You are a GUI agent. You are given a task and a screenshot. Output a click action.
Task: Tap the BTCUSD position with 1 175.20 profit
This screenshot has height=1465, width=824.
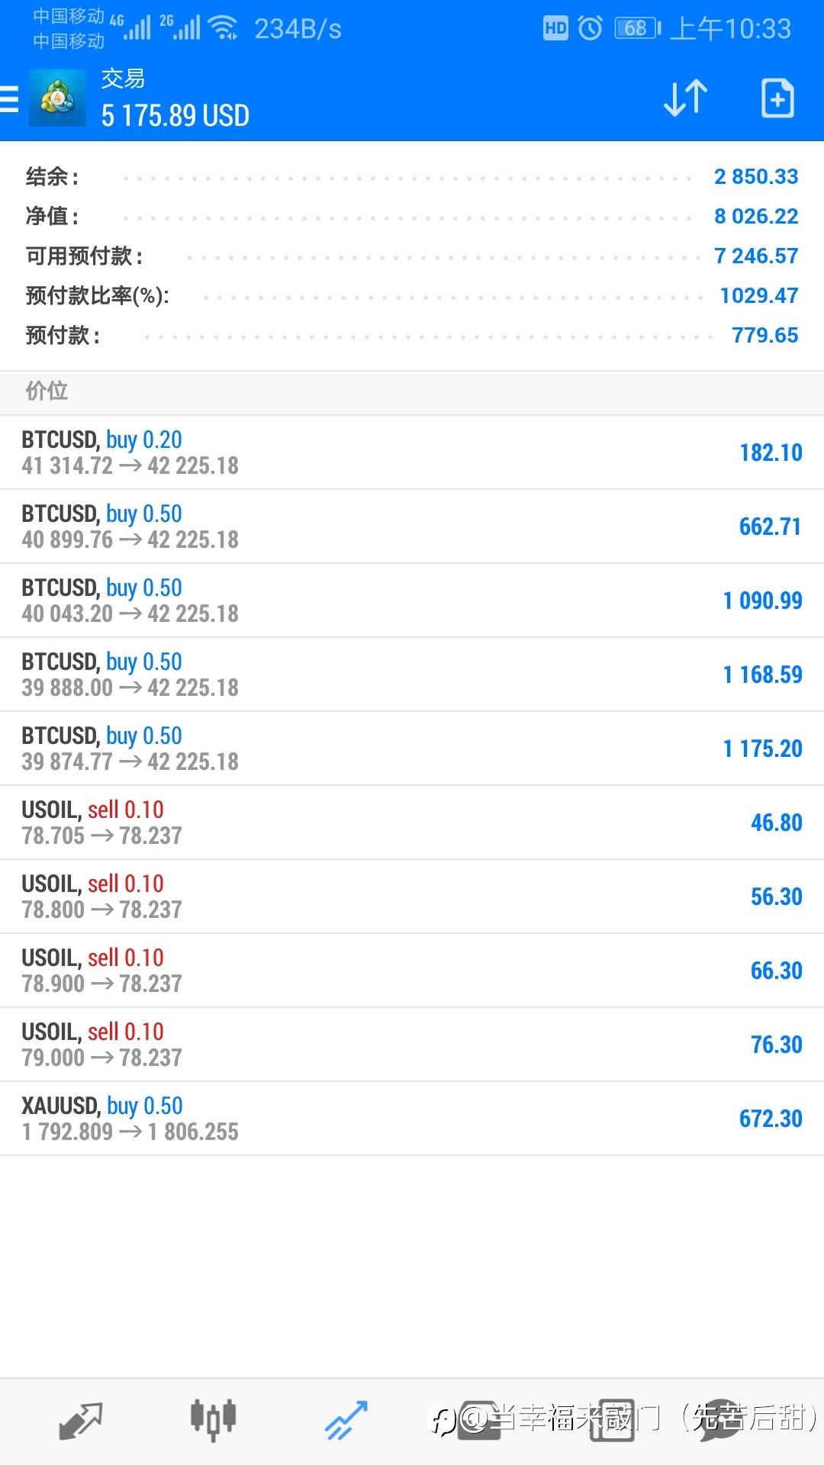point(412,749)
